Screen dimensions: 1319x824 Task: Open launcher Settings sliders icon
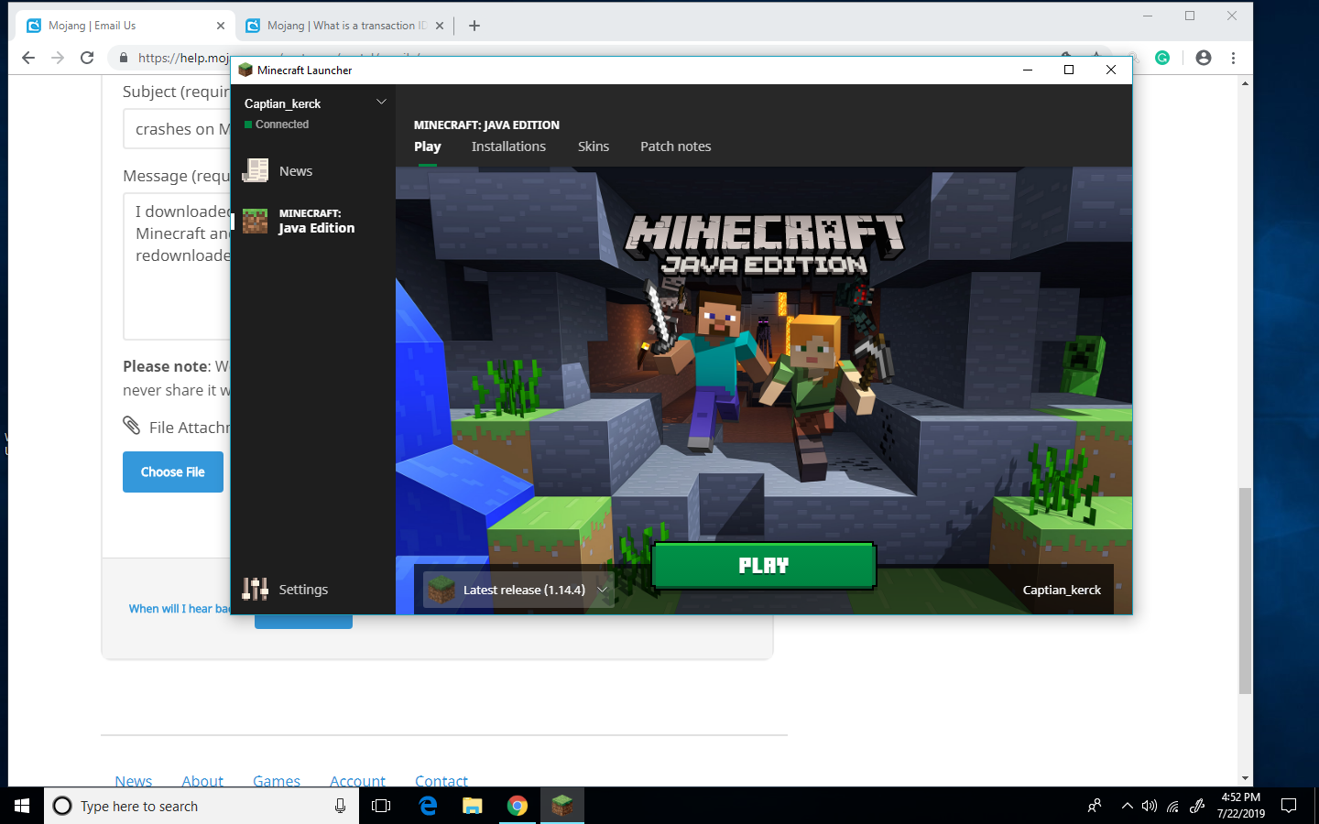point(255,590)
